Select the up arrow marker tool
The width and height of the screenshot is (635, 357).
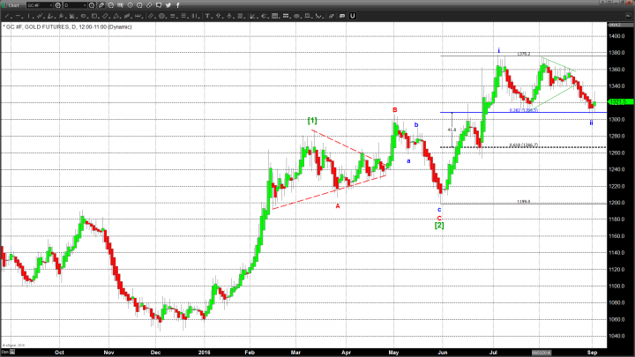click(219, 16)
